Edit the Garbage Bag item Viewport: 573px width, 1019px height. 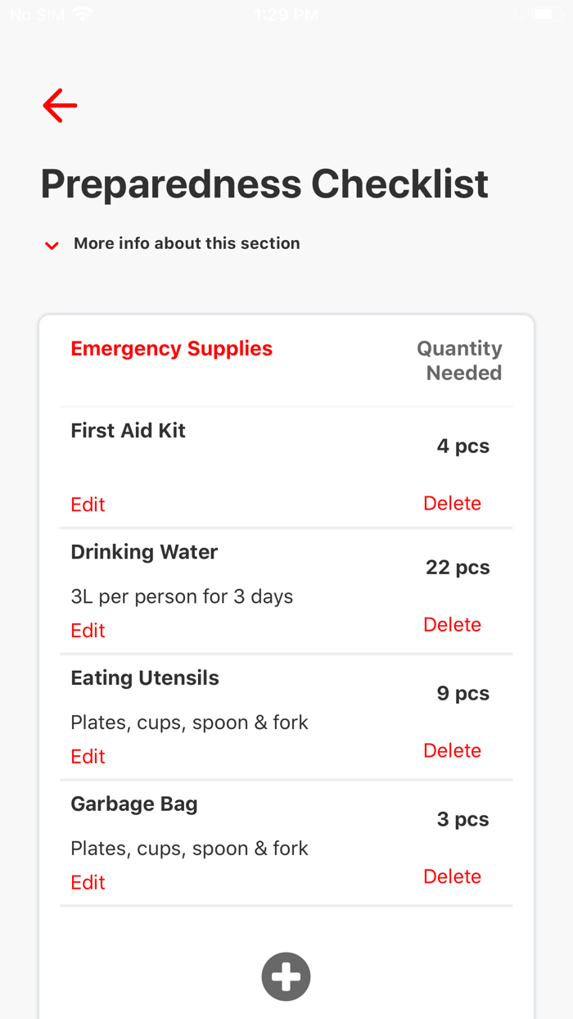[88, 883]
